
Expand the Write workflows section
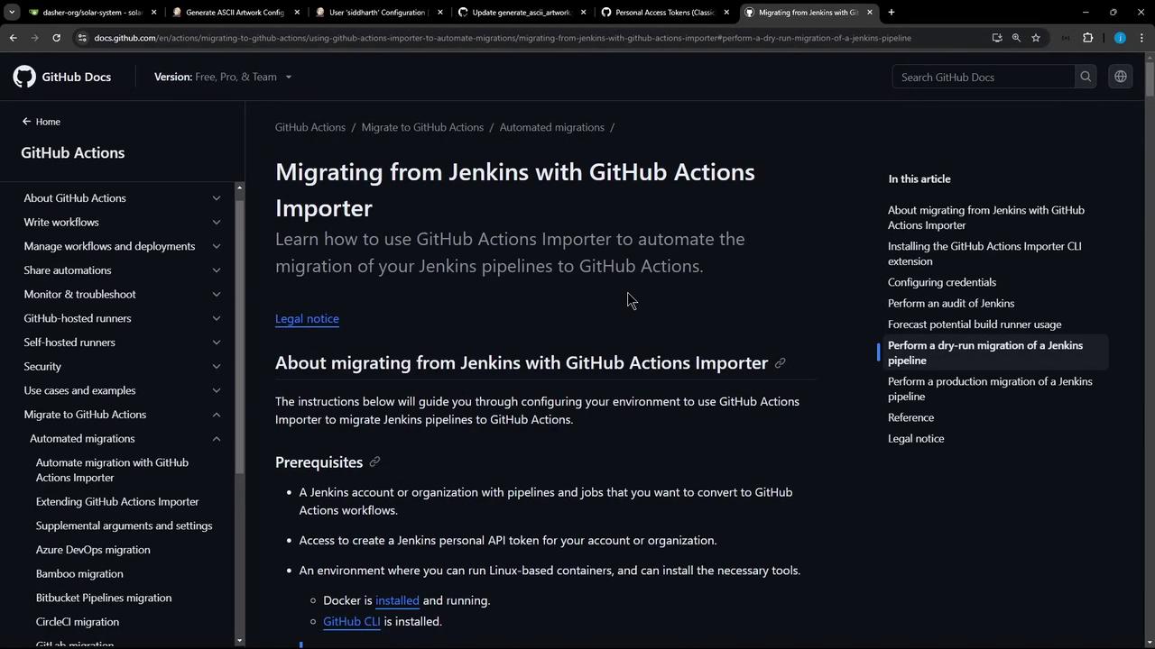[x=217, y=223]
